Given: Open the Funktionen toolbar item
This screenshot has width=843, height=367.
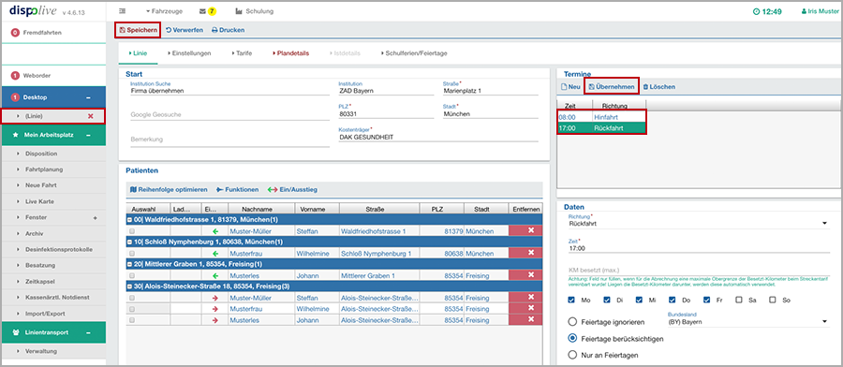Looking at the screenshot, I should (x=237, y=190).
